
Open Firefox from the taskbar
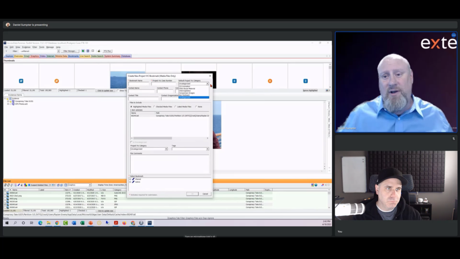tap(124, 223)
